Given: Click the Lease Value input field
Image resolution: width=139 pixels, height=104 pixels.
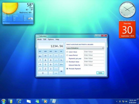Looking at the screenshot, I should 94,52.
